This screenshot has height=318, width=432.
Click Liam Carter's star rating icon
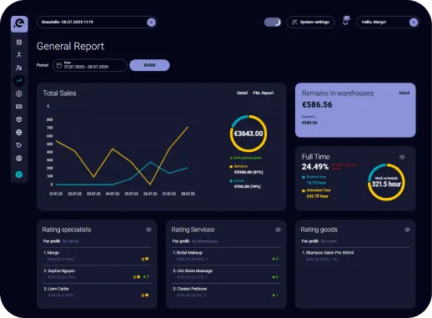[x=147, y=295]
